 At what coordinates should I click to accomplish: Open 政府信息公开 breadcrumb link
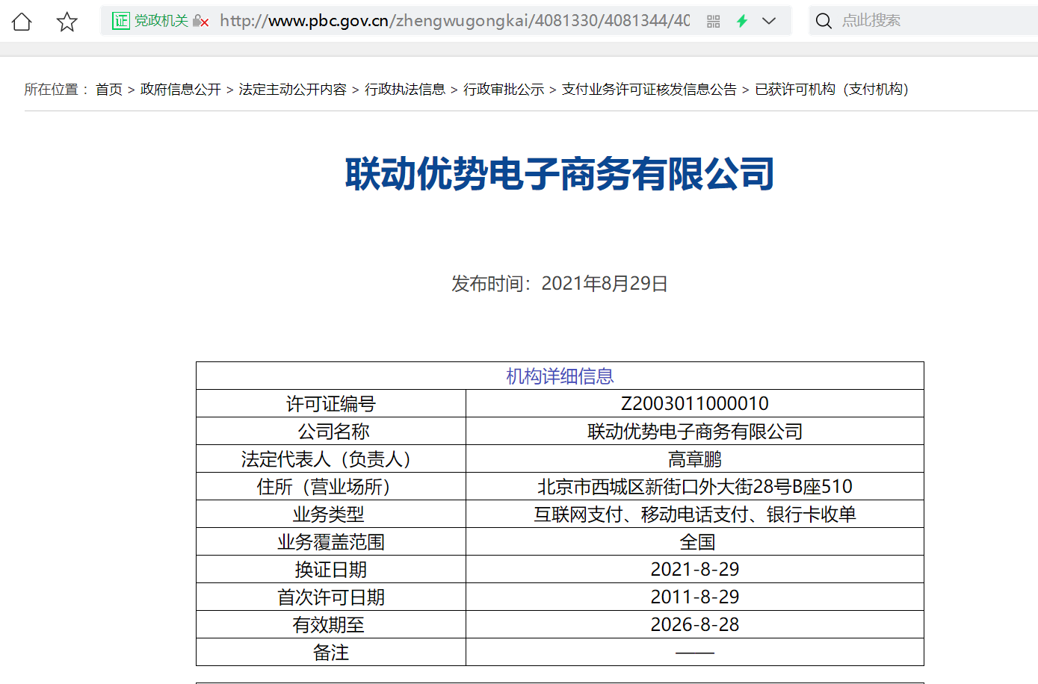(x=181, y=90)
